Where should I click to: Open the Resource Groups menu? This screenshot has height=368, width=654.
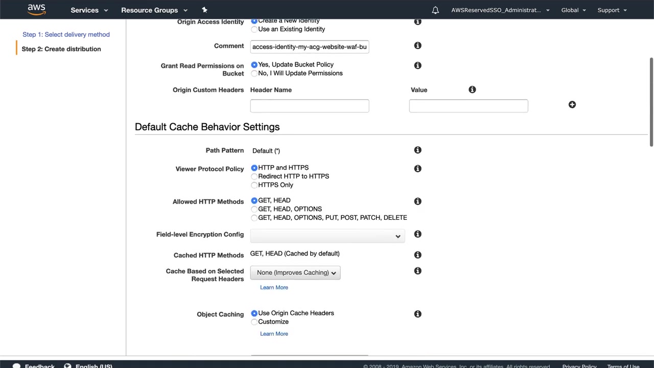tap(154, 10)
